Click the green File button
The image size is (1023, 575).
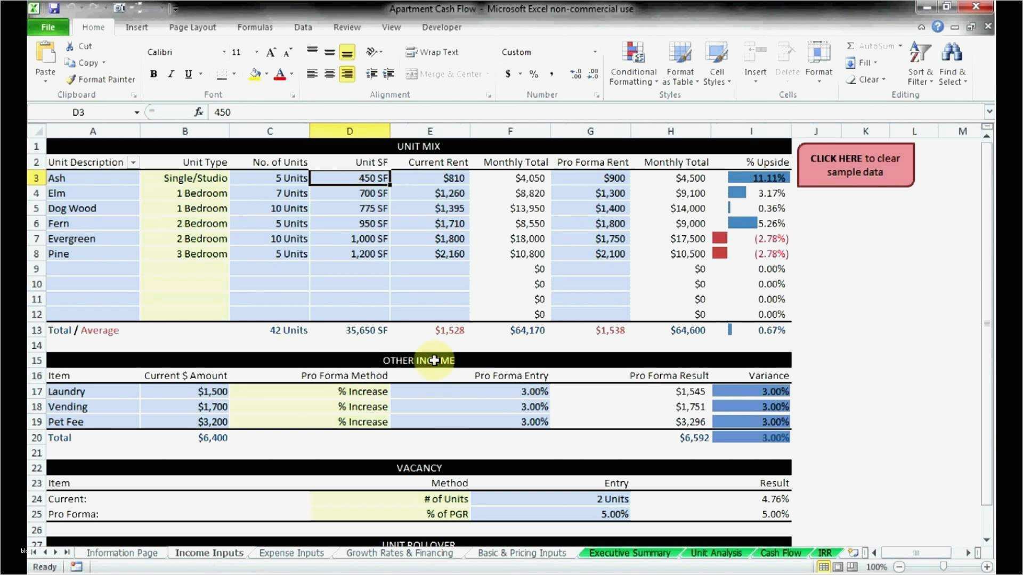point(47,27)
